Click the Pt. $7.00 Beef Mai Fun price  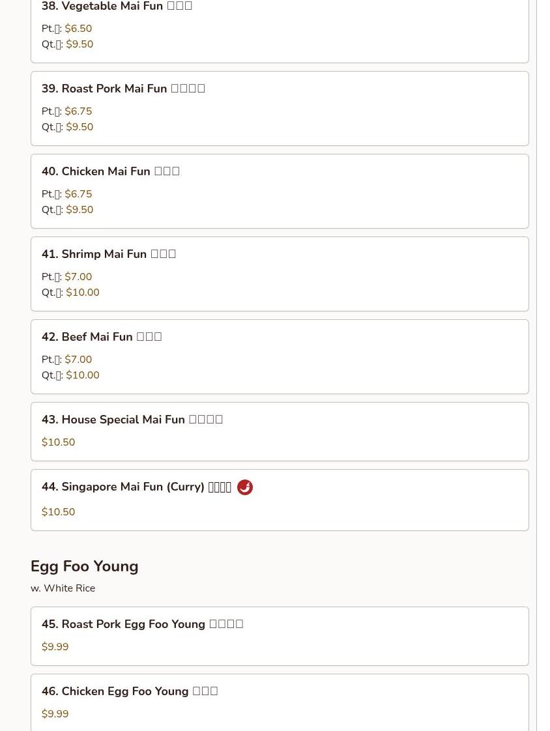pyautogui.click(x=66, y=360)
